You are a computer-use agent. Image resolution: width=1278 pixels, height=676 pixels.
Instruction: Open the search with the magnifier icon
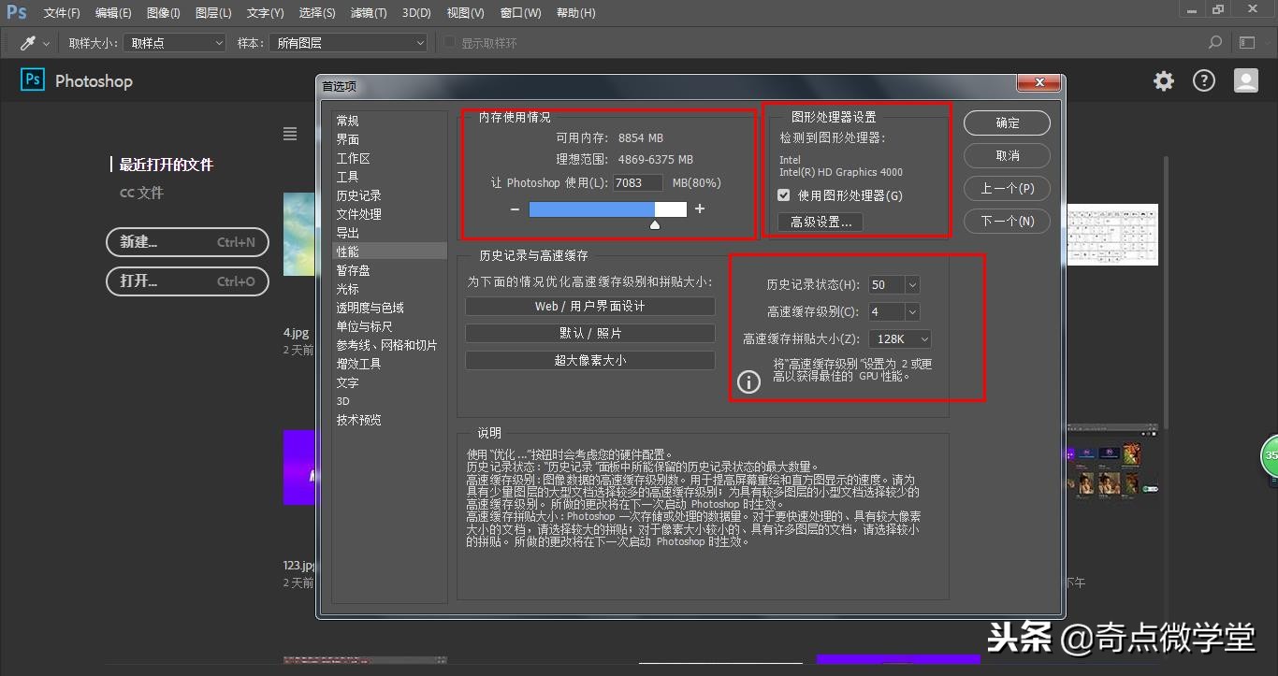[1214, 42]
